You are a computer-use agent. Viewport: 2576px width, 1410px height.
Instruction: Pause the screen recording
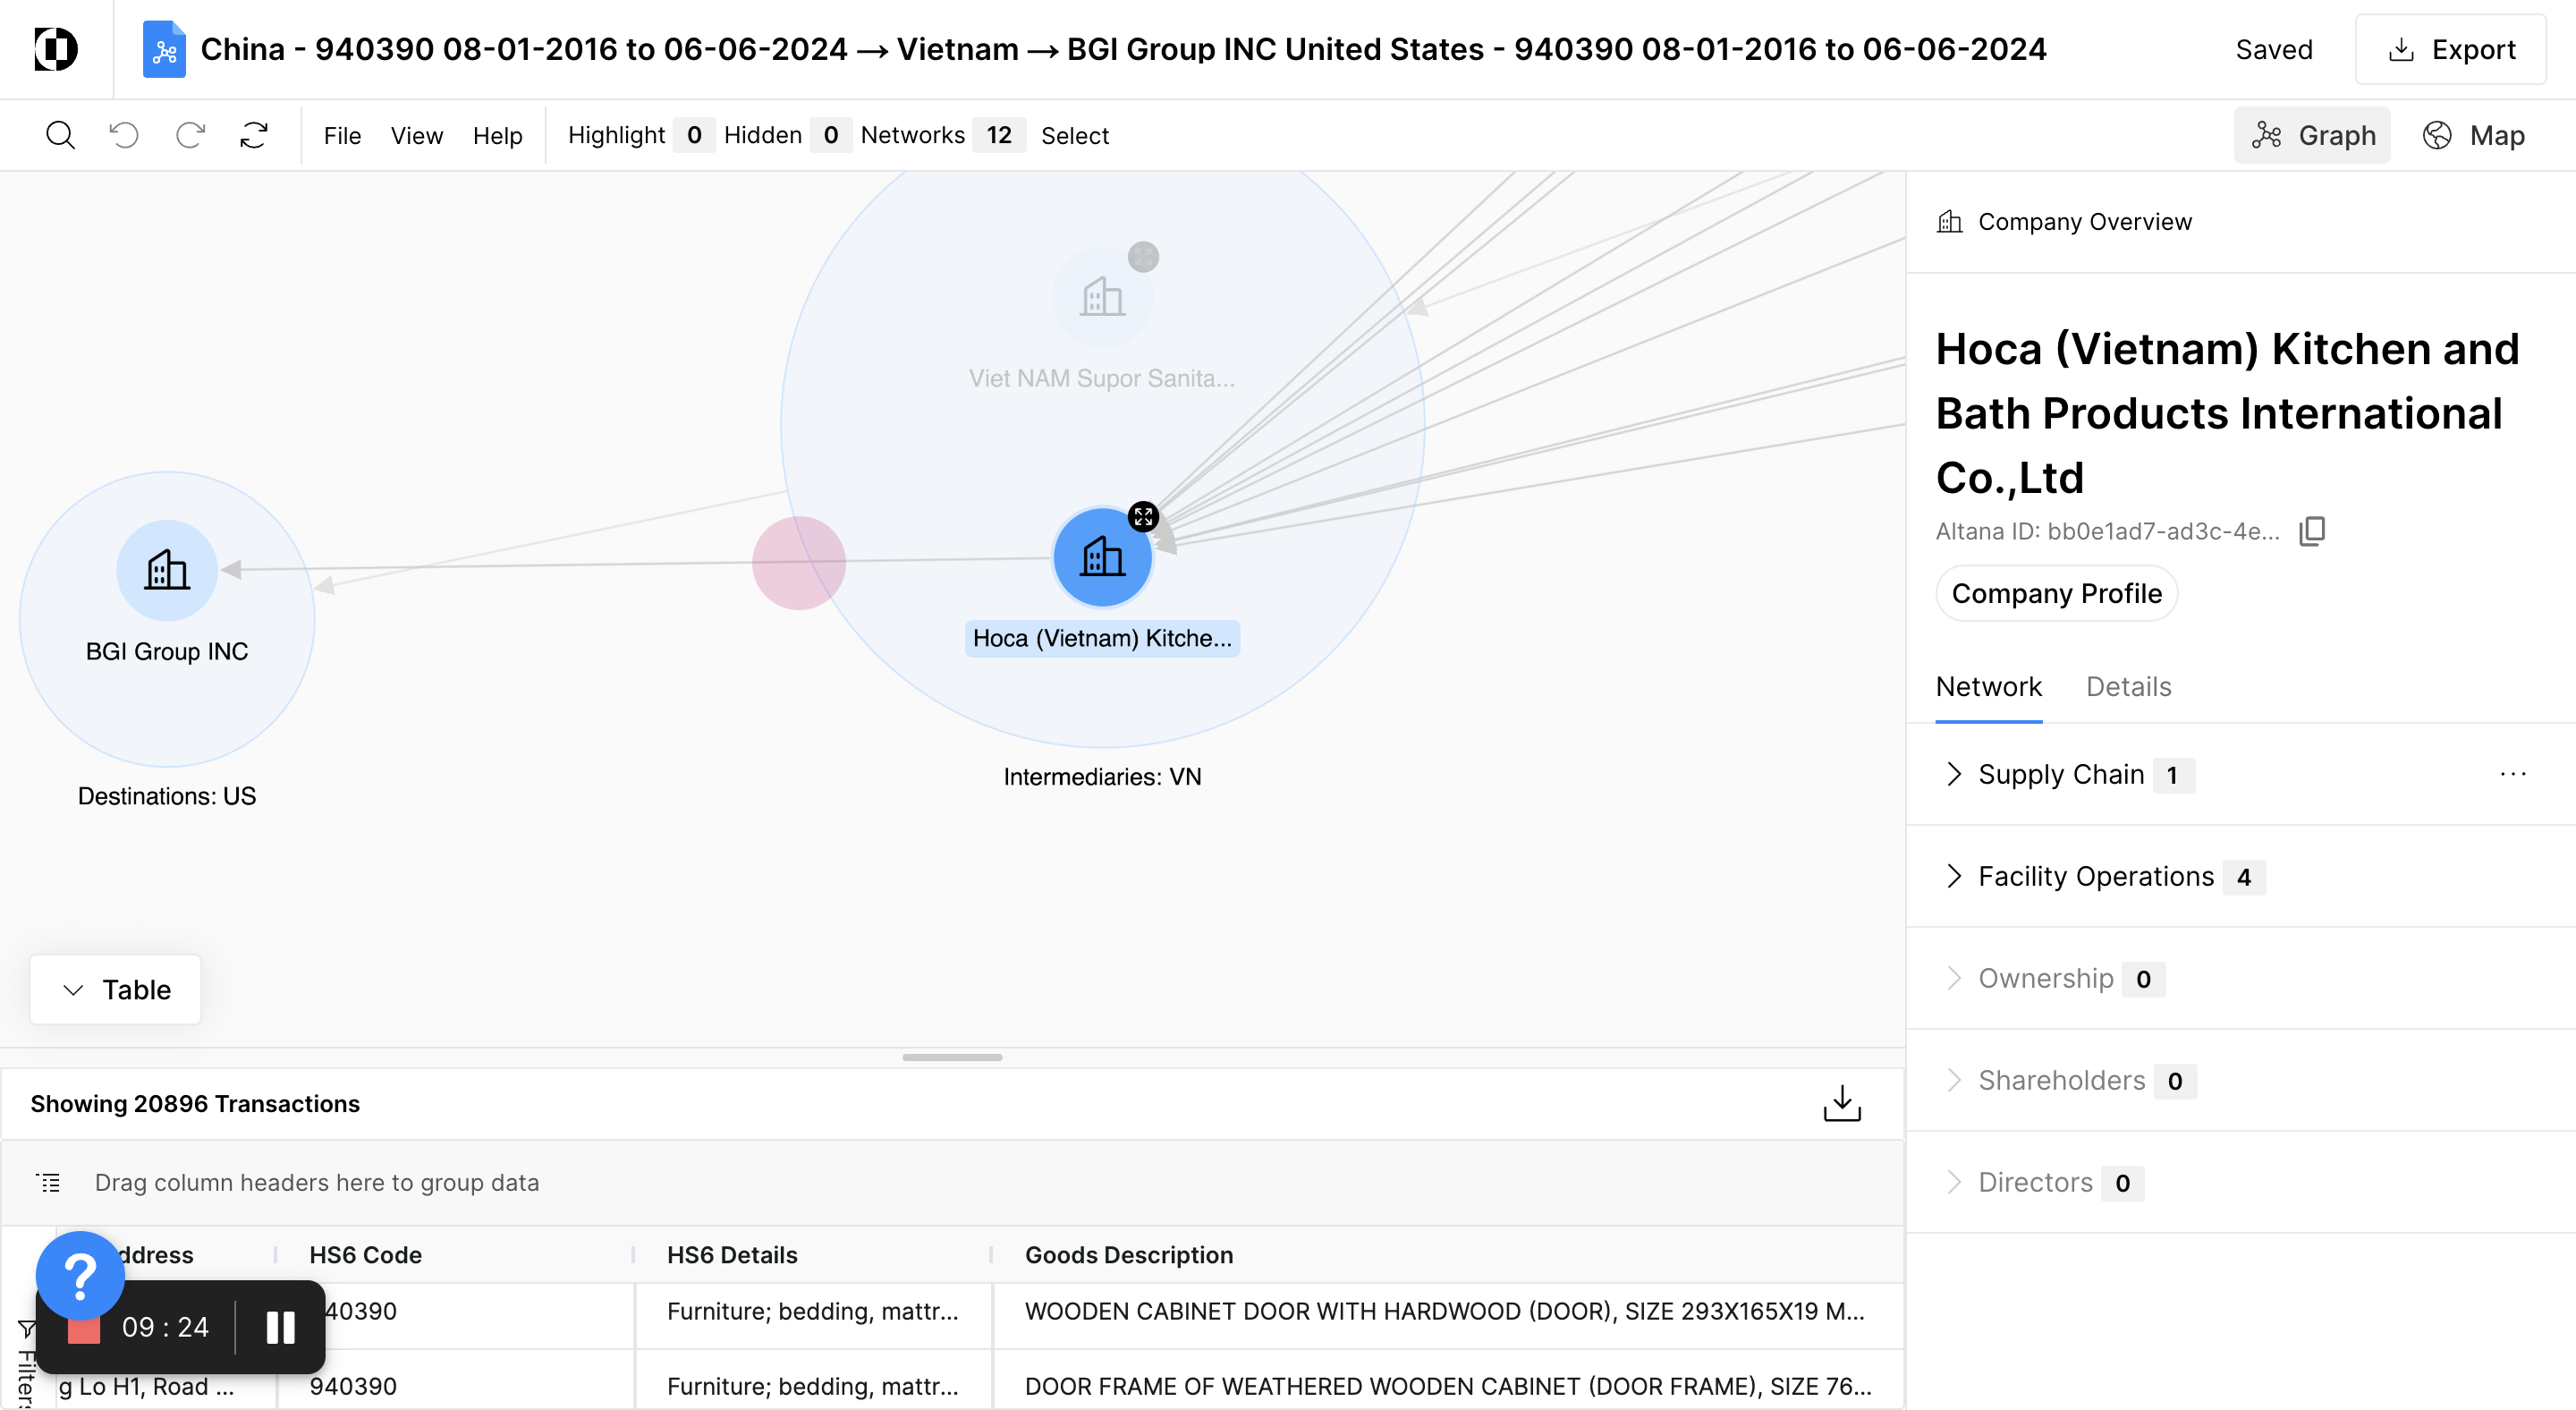(x=280, y=1327)
